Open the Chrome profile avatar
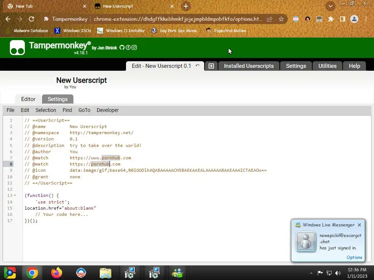 [354, 19]
